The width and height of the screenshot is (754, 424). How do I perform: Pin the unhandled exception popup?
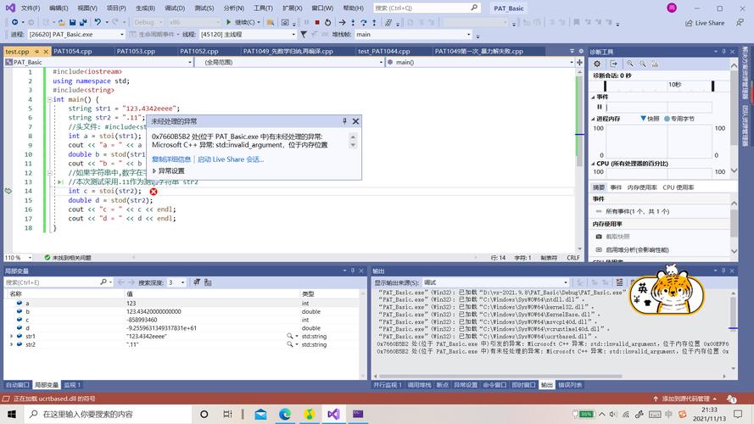tap(344, 121)
